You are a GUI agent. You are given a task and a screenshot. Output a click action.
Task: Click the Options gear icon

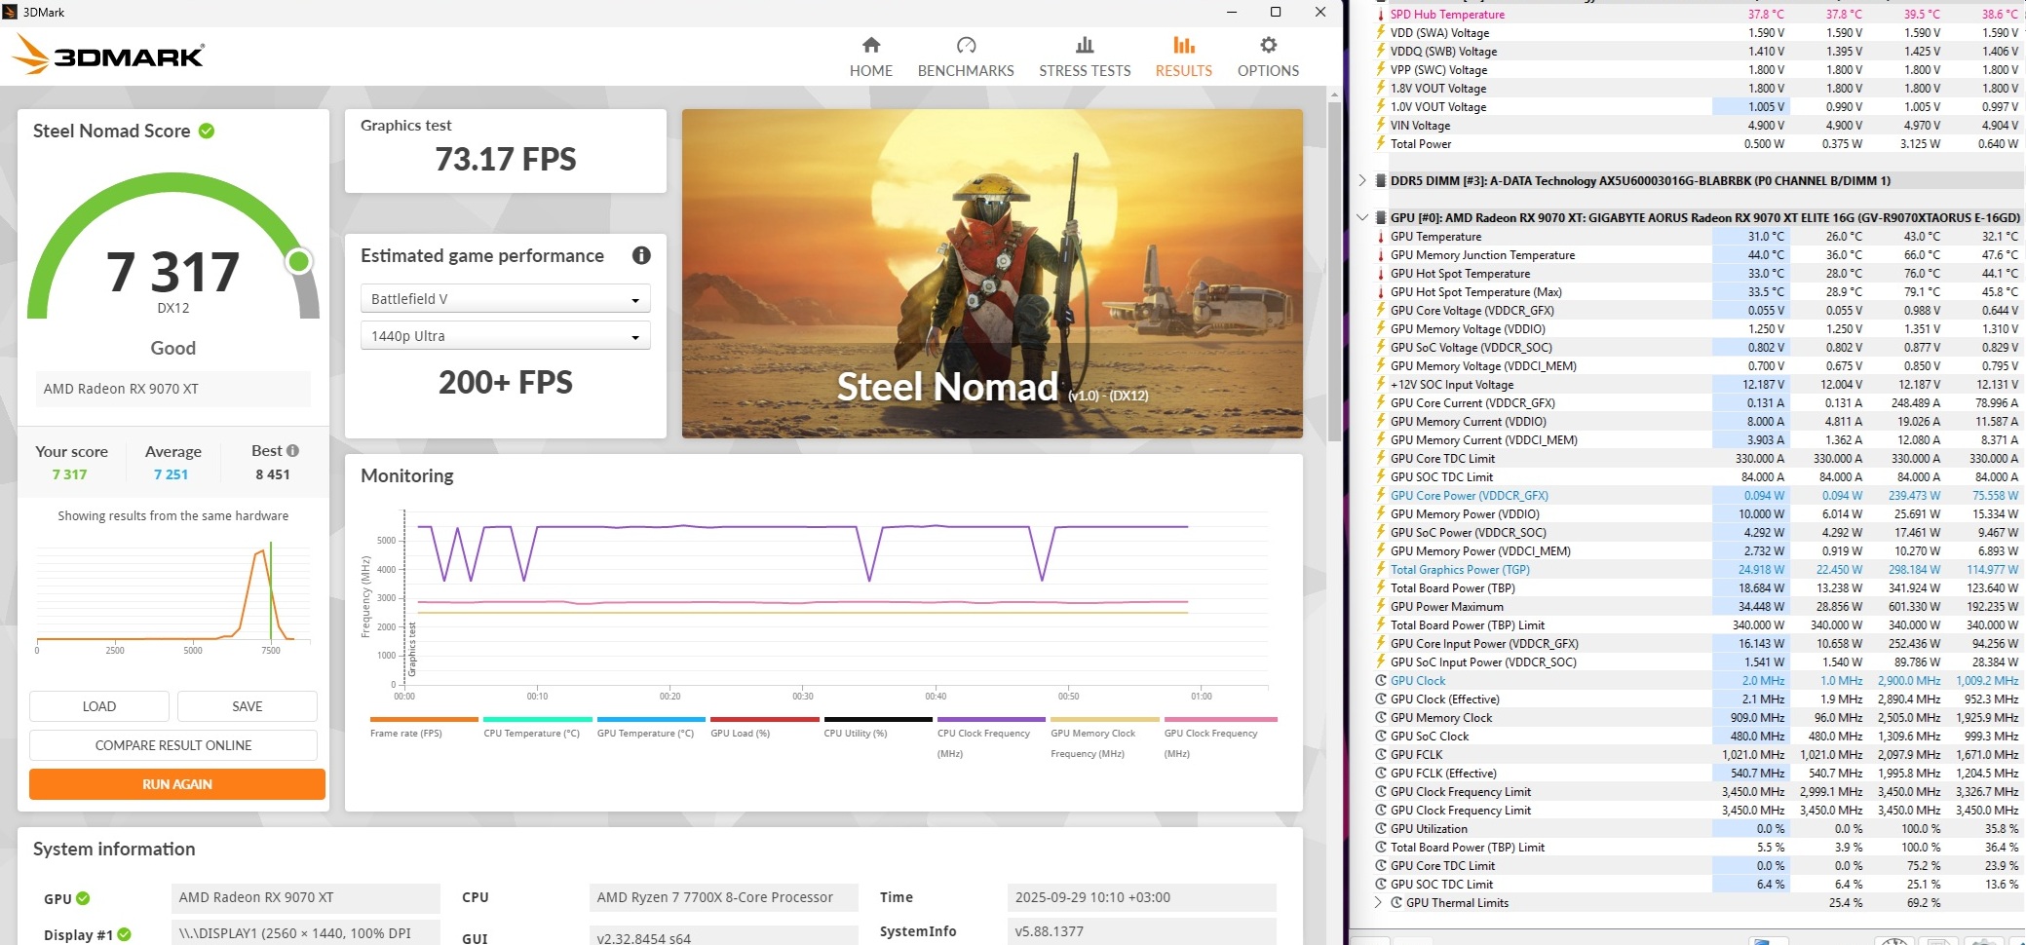[1268, 45]
